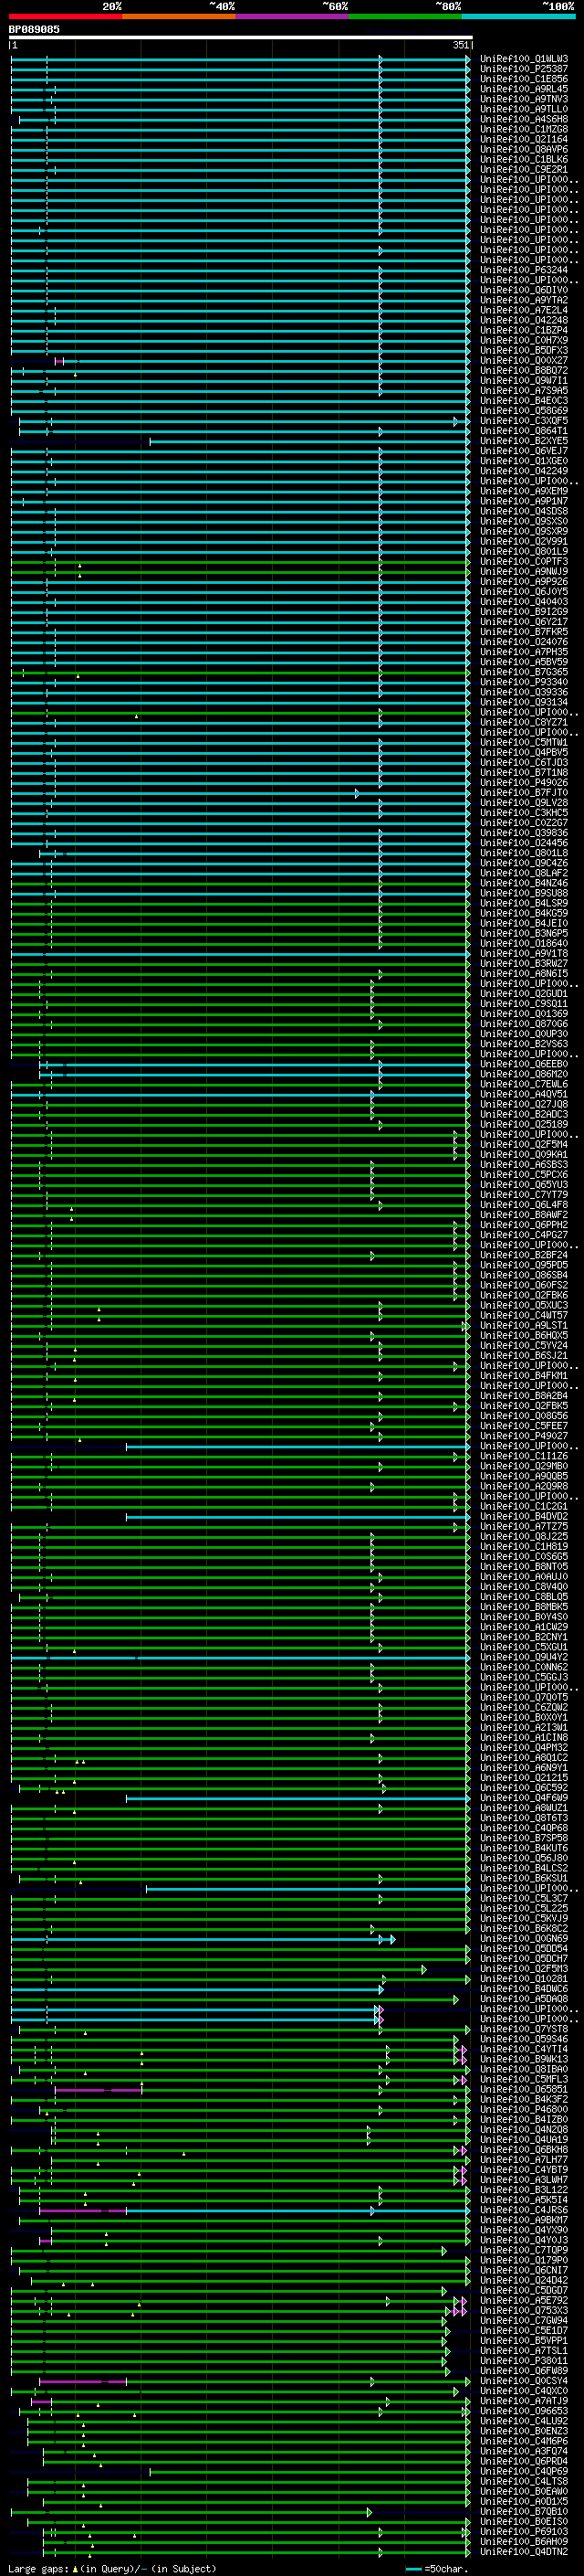
Task: Select hit UniRef100_A4S6H8
Action: point(524,119)
